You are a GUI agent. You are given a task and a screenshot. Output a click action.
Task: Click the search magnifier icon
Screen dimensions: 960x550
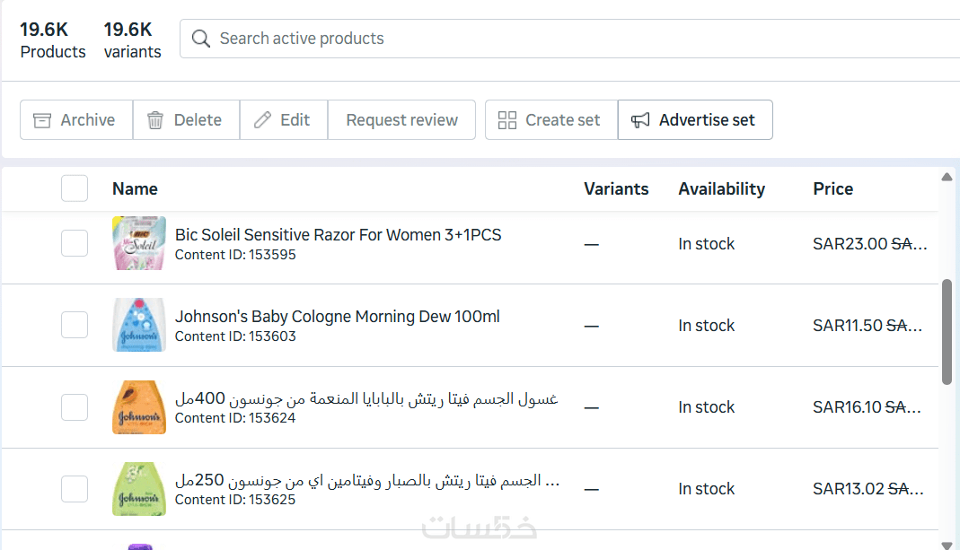[203, 39]
